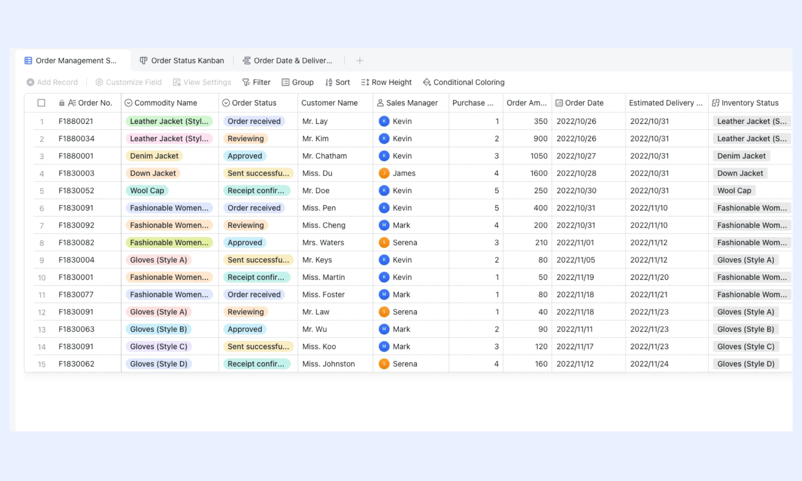The width and height of the screenshot is (802, 481).
Task: Click the Add Record plus circle icon
Action: pyautogui.click(x=30, y=82)
